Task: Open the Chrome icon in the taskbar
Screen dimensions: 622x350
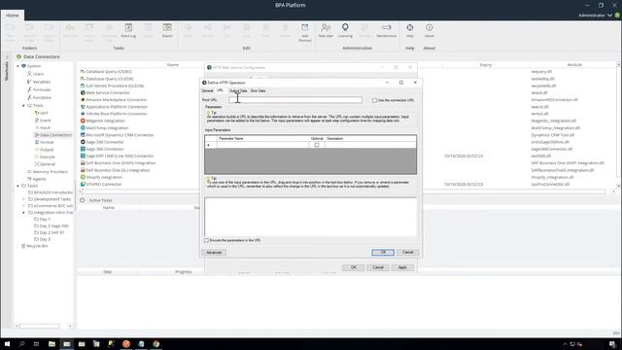Action: (155, 343)
